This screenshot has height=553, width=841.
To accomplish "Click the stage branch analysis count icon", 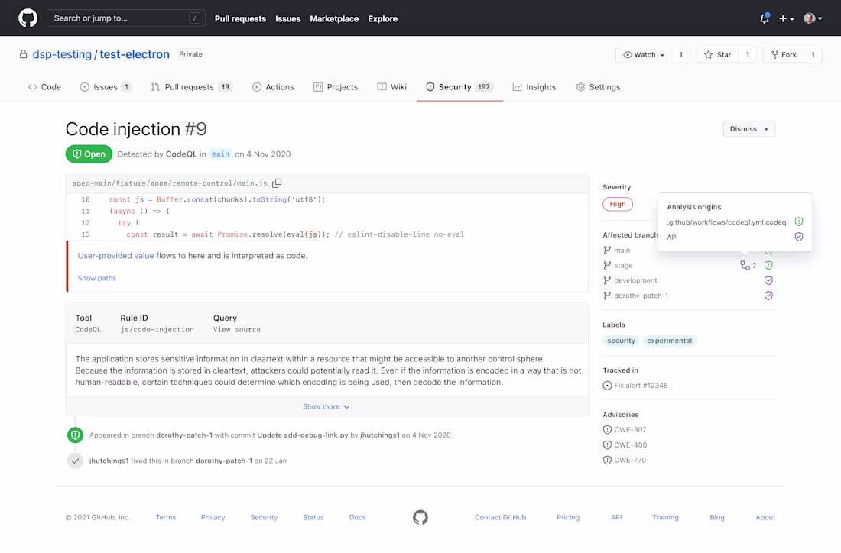I will click(748, 265).
